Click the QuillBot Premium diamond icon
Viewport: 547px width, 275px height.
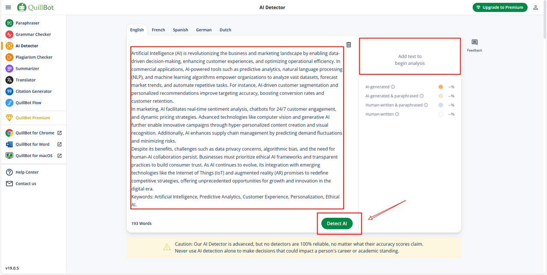[x=9, y=118]
